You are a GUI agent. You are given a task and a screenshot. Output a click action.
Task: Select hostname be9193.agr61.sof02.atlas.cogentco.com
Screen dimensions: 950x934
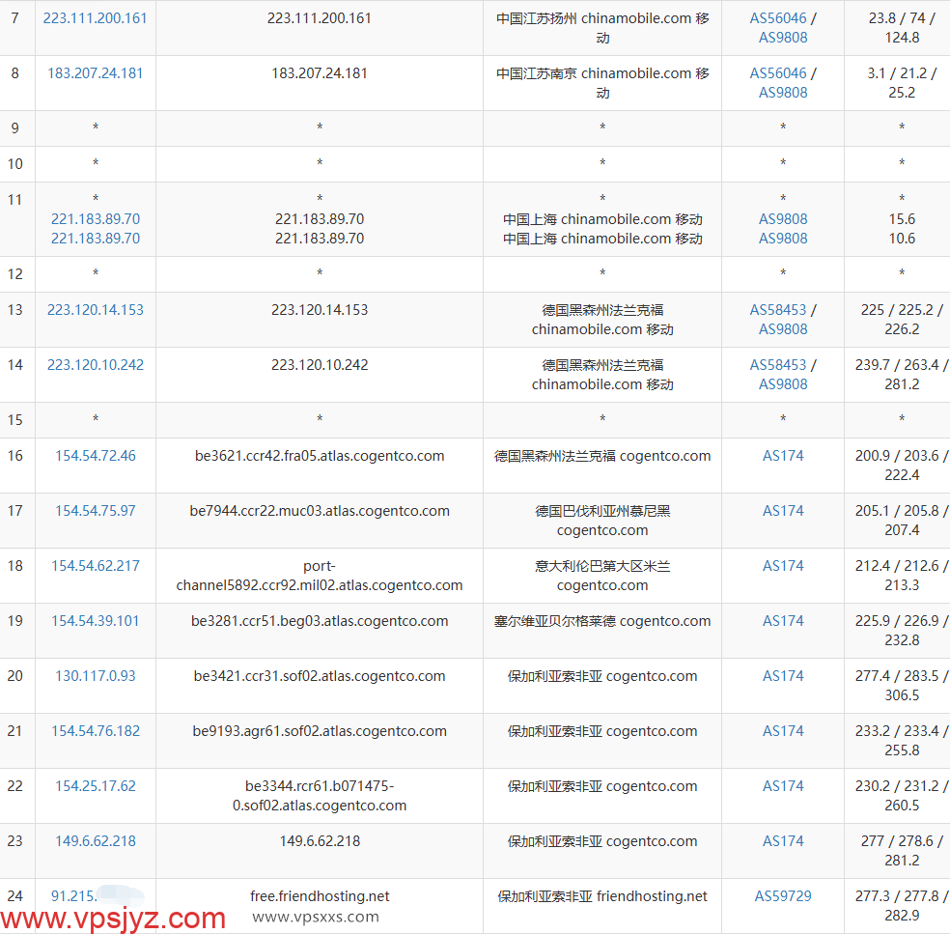(x=320, y=731)
